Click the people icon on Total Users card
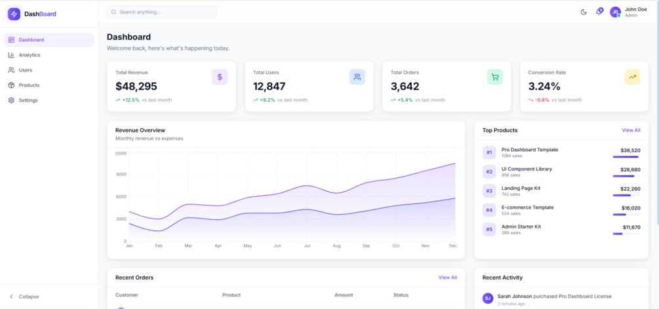Image resolution: width=659 pixels, height=309 pixels. point(357,77)
